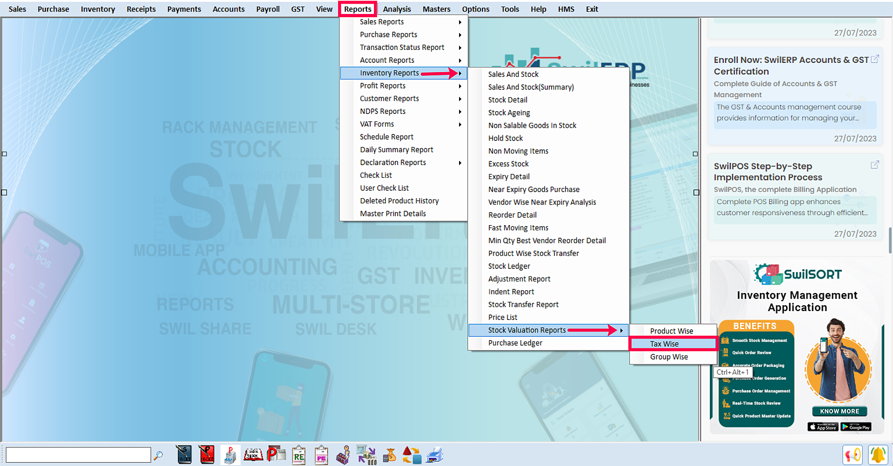Open the S invoice (sales) toolbar icon
The image size is (893, 466).
point(184,455)
